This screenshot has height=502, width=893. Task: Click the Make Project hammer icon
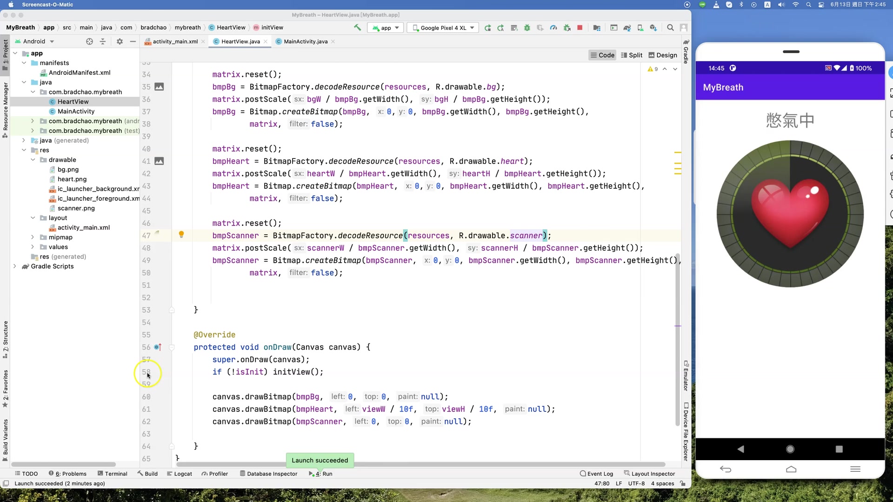pos(357,27)
